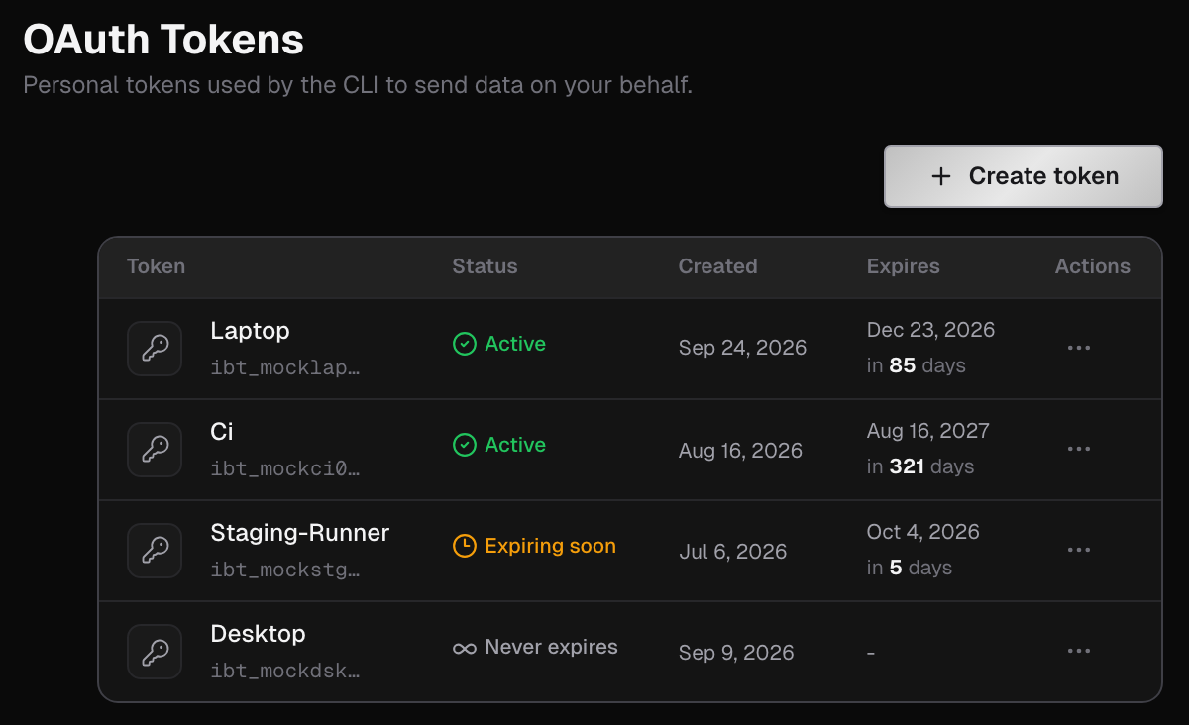Open actions menu for Staging-Runner token
1189x725 pixels.
1079,550
